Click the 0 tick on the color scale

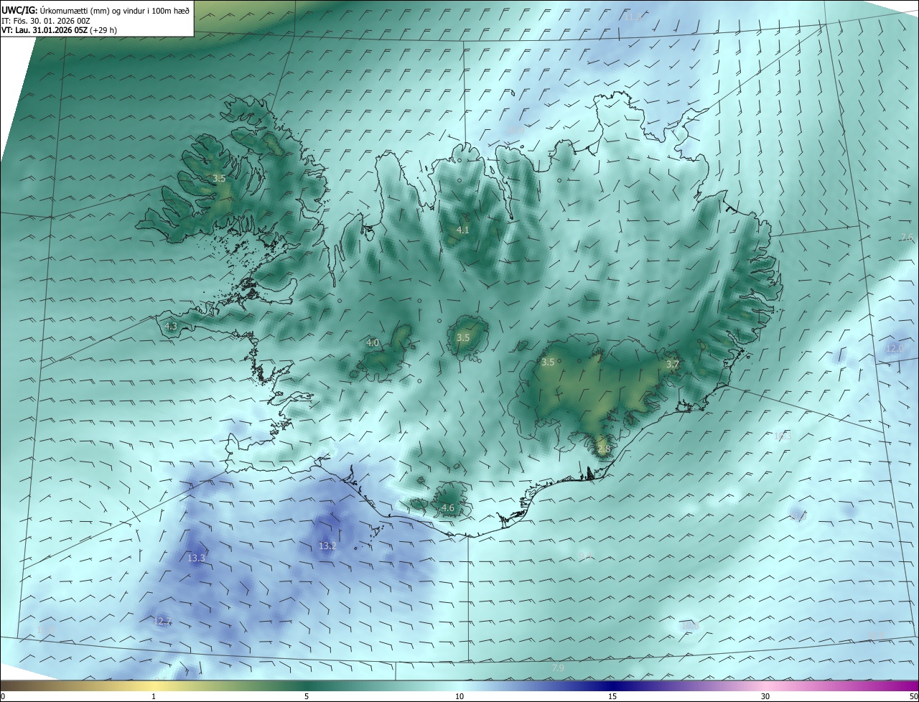pos(3,696)
